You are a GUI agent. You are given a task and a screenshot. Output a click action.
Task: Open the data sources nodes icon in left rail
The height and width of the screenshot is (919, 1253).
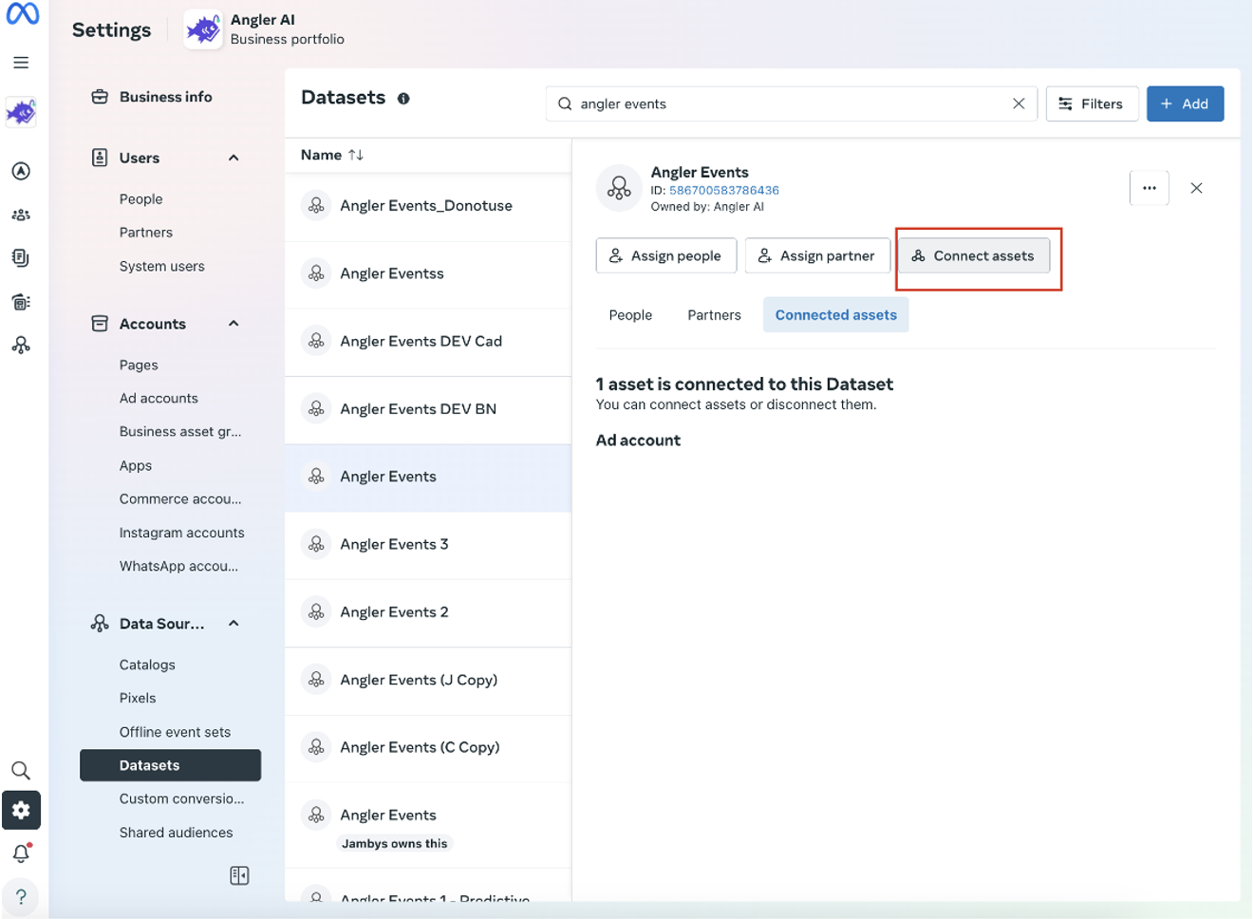(21, 346)
